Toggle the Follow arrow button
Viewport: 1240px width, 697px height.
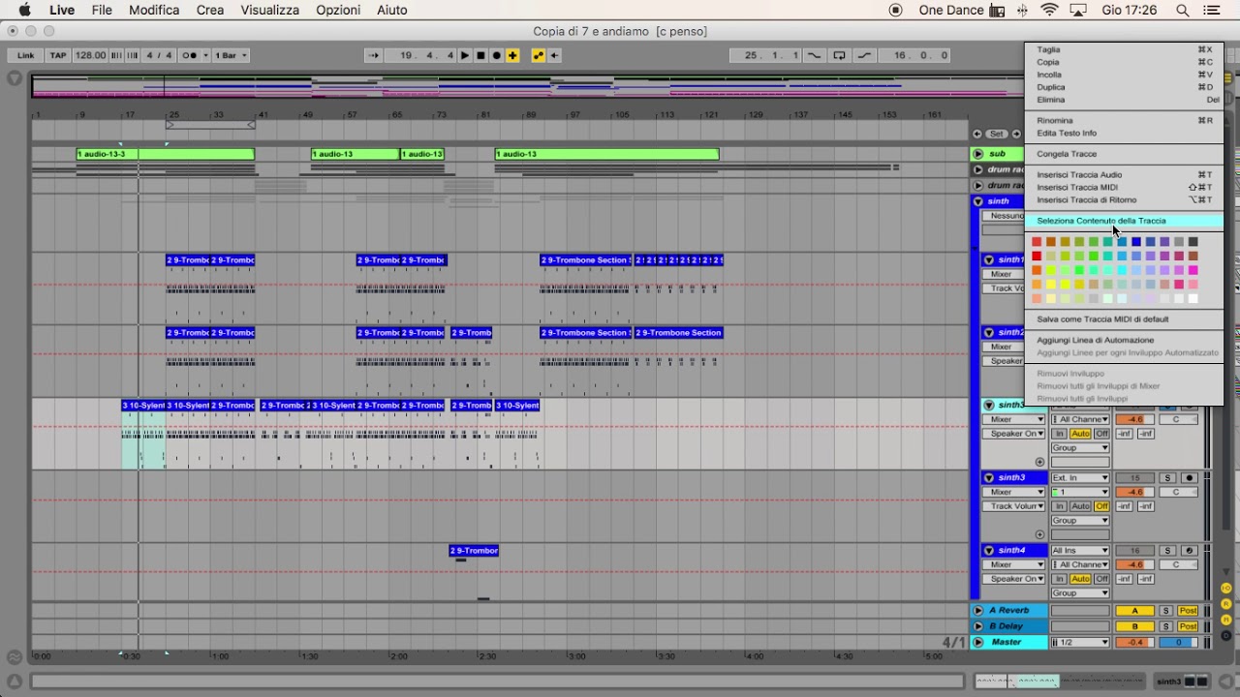coord(374,55)
